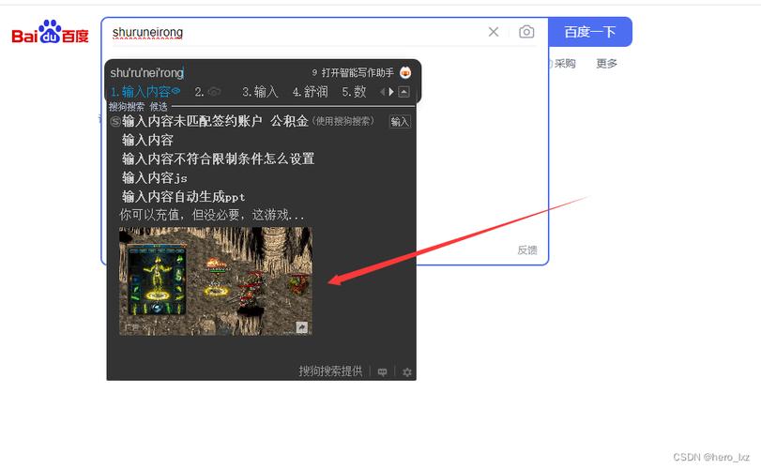The width and height of the screenshot is (761, 469).
Task: Select candidate 2 cloud suggestion
Action: [x=207, y=92]
